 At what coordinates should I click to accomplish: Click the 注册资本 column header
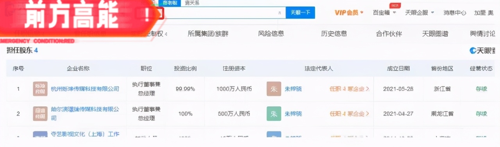point(234,68)
